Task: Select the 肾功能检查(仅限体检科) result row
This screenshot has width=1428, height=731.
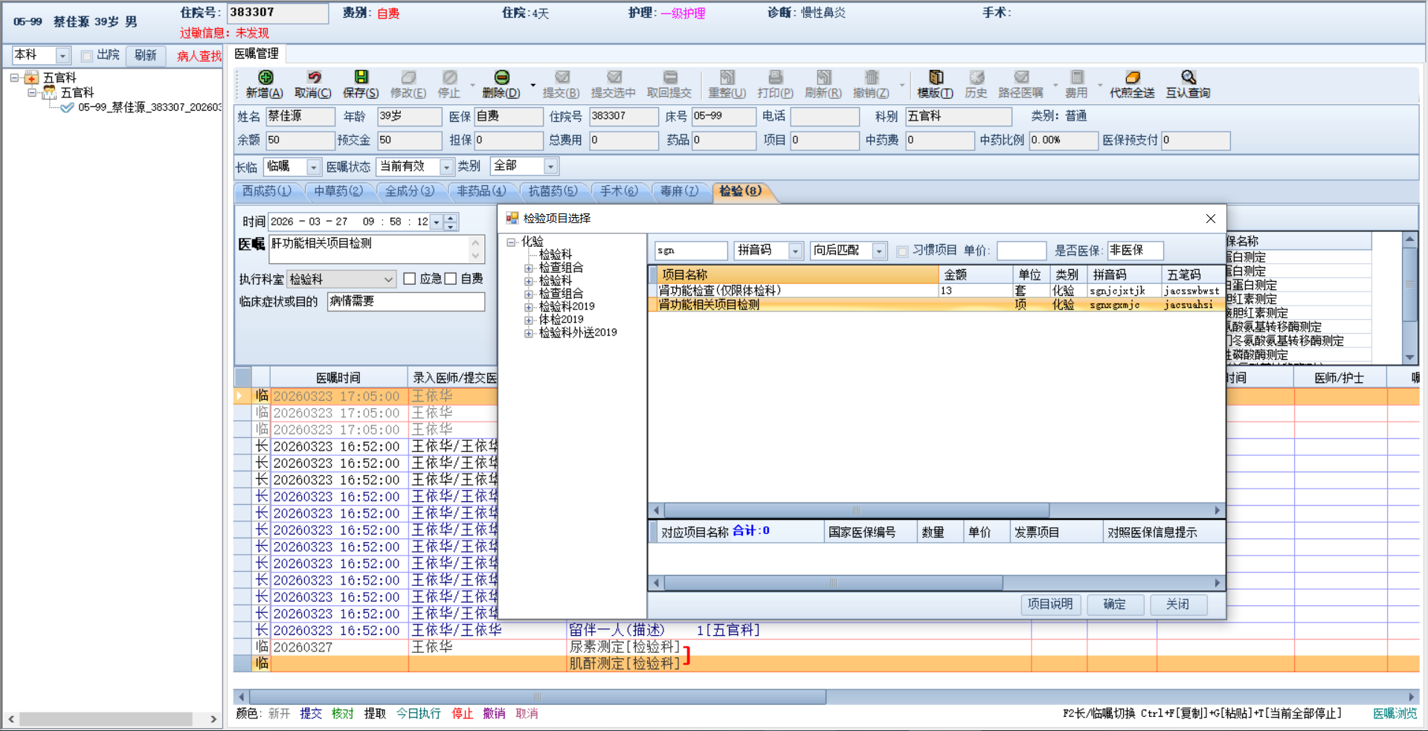Action: tap(936, 291)
